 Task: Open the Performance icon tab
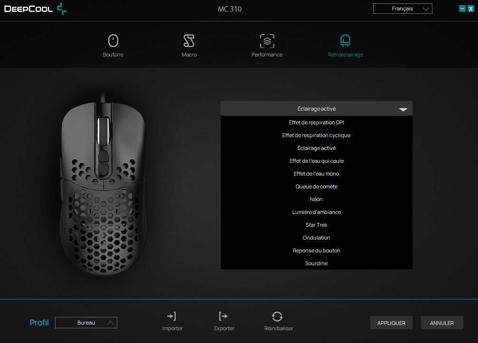267,41
